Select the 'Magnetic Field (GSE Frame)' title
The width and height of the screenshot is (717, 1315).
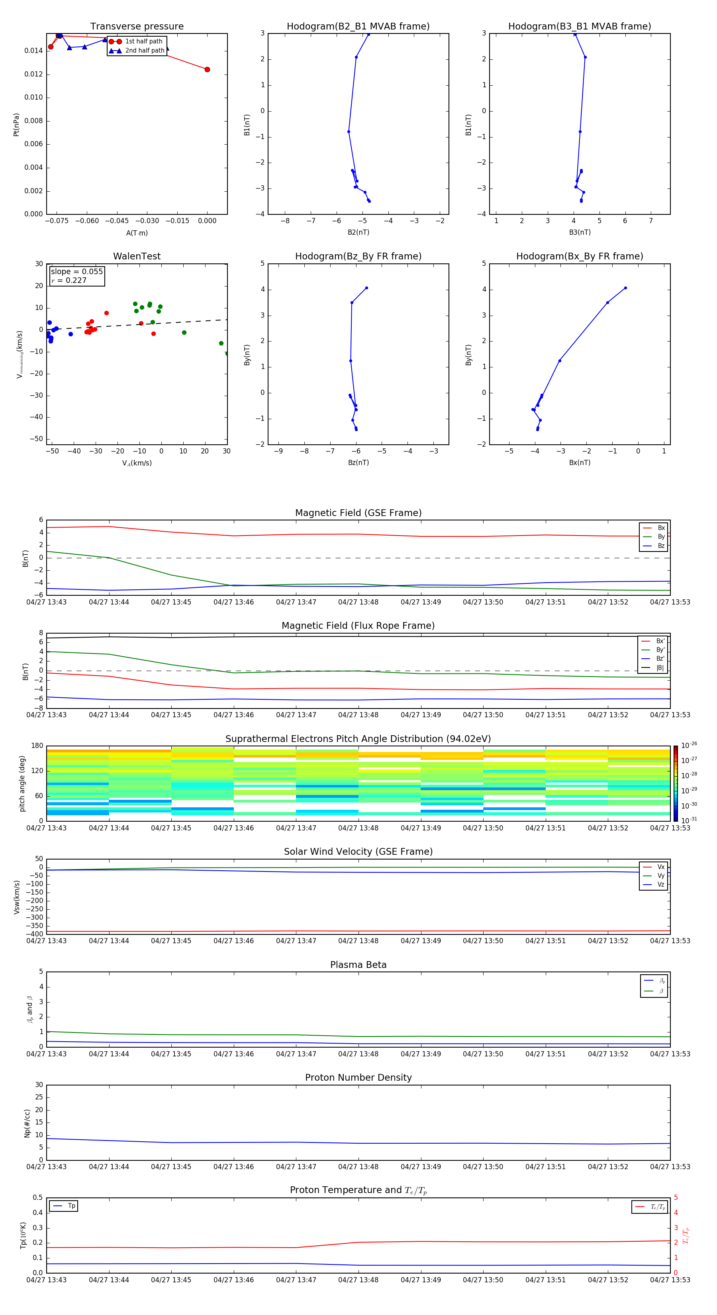pyautogui.click(x=358, y=513)
